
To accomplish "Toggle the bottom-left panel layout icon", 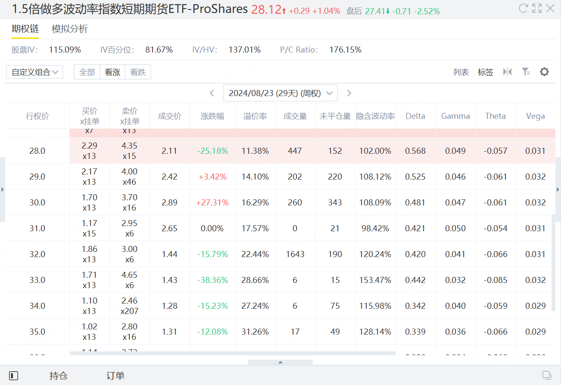I will [14, 376].
